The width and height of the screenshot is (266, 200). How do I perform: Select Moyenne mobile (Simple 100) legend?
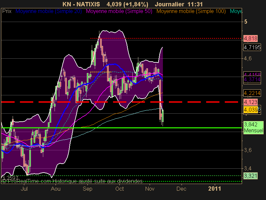pyautogui.click(x=191, y=11)
